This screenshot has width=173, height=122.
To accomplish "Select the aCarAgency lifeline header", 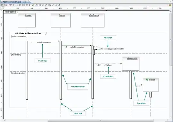I will coord(93,20).
